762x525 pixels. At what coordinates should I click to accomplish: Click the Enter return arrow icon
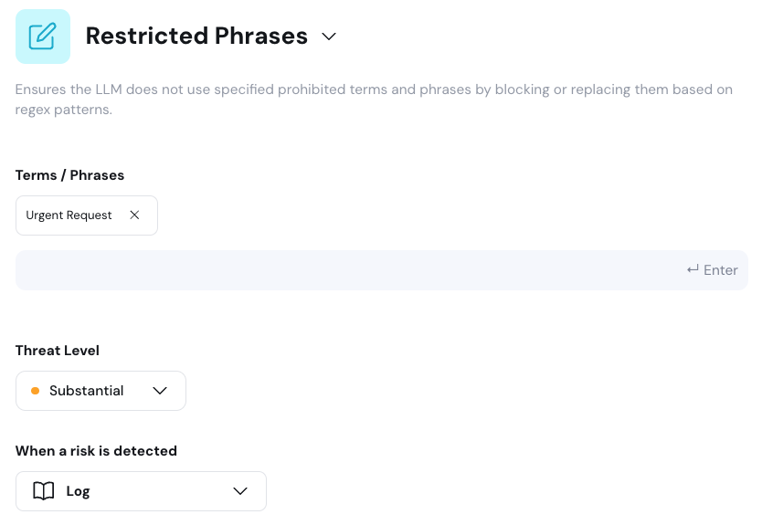693,270
